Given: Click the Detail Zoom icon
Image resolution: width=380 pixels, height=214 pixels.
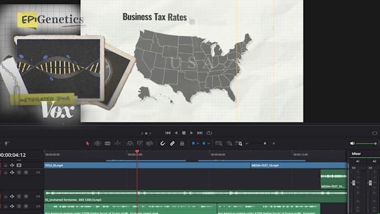Looking at the screenshot, I should (x=229, y=144).
